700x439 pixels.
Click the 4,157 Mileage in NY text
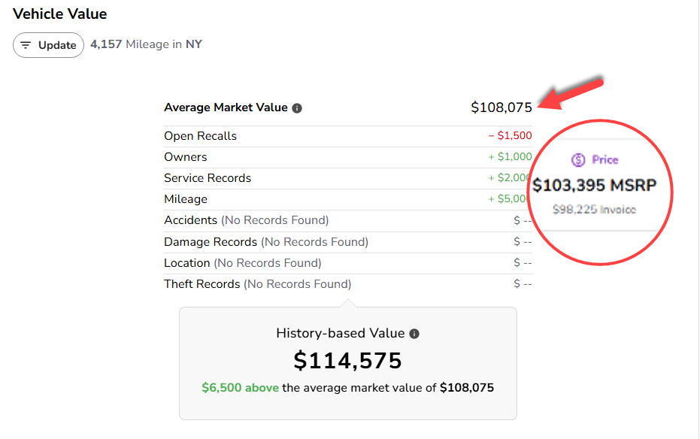[146, 44]
